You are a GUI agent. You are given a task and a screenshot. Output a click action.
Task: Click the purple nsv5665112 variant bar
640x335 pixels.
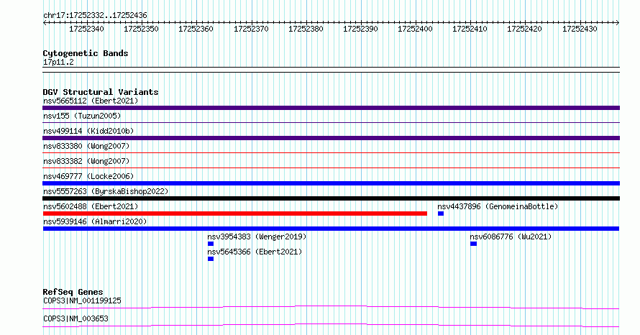[x=331, y=108]
